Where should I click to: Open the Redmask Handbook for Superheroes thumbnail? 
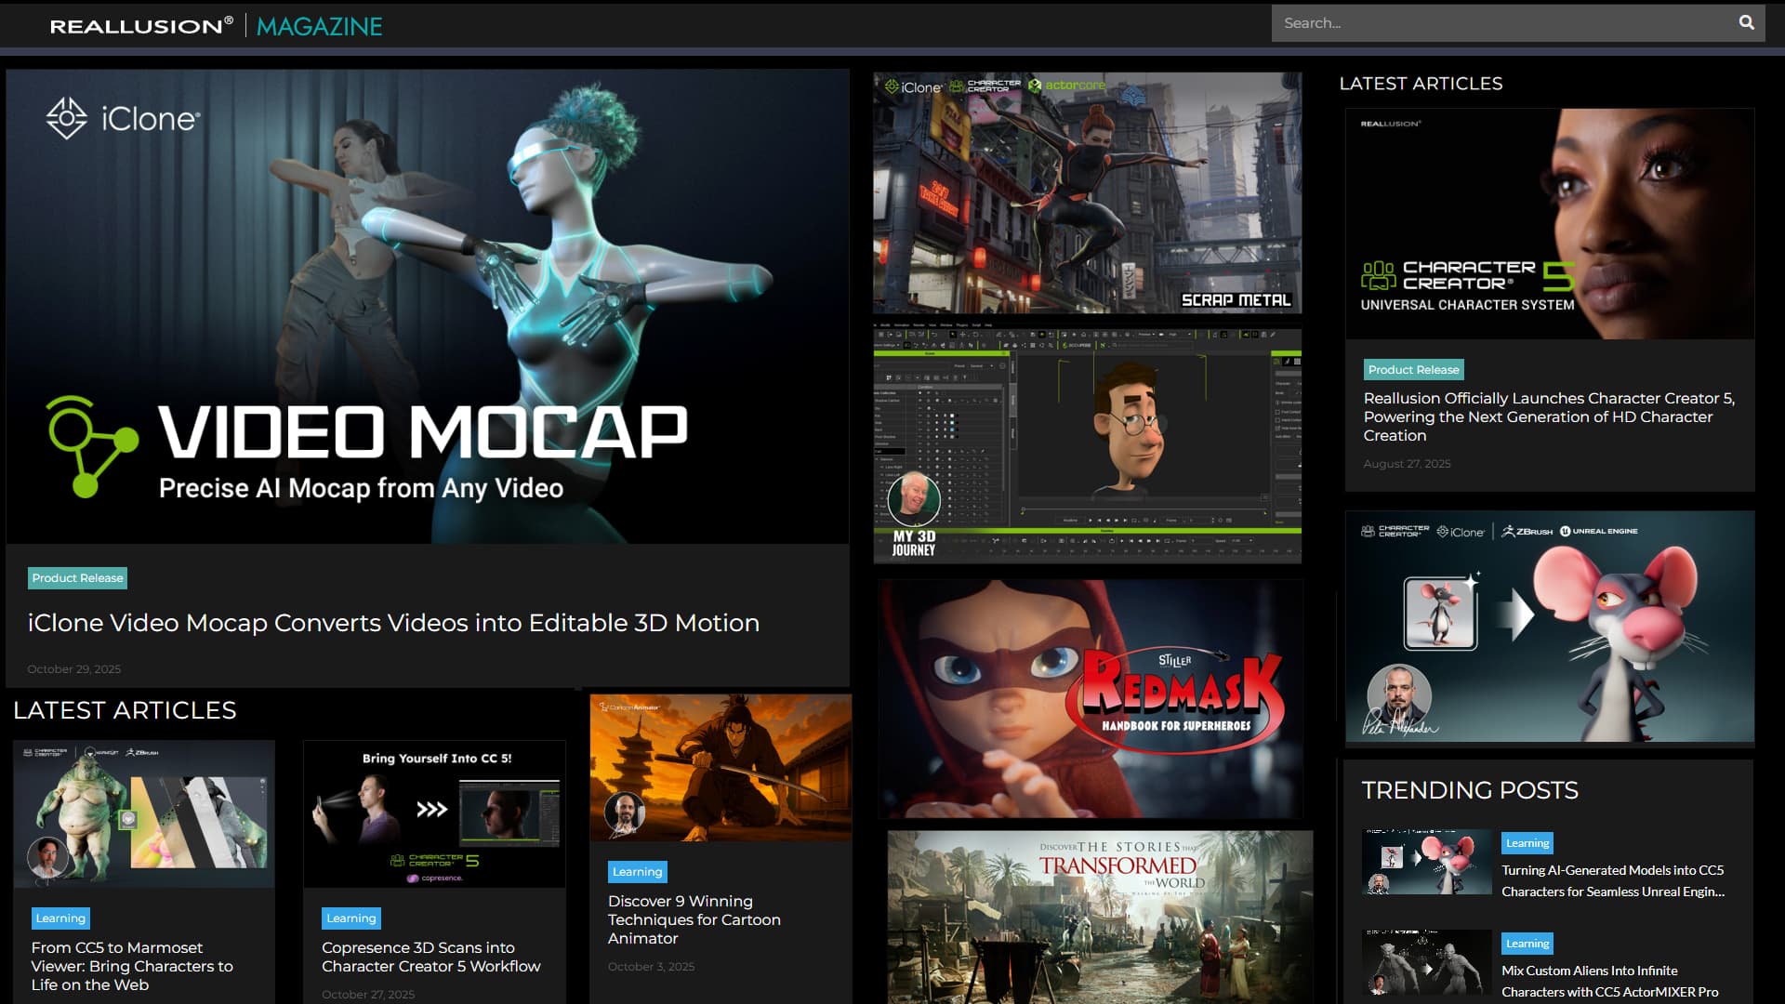tap(1090, 699)
